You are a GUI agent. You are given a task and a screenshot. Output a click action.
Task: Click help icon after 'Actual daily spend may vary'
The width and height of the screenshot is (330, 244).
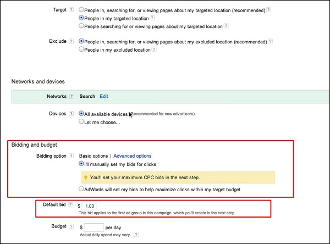click(136, 235)
